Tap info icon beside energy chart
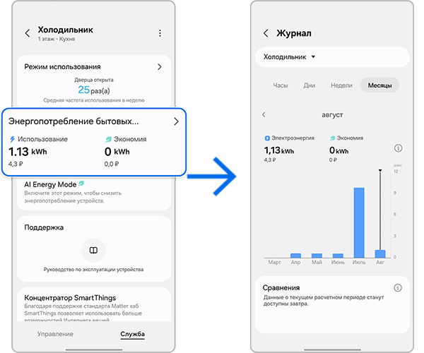424x353 pixels. coord(398,148)
